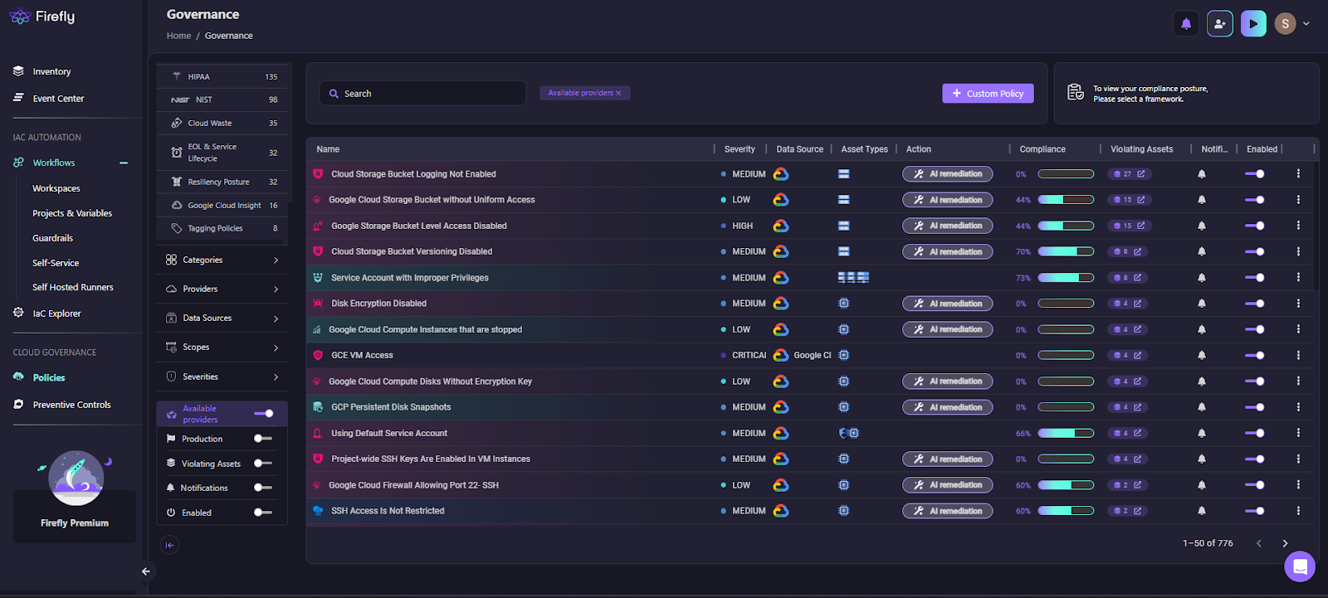Open Self Hosted Runners
The height and width of the screenshot is (598, 1328).
[73, 287]
